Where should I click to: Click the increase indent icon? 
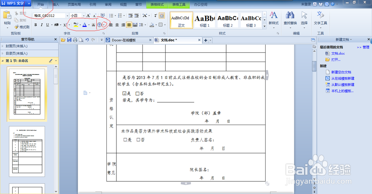click(x=137, y=16)
